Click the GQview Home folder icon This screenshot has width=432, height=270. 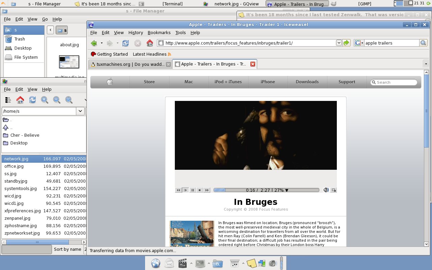20,100
